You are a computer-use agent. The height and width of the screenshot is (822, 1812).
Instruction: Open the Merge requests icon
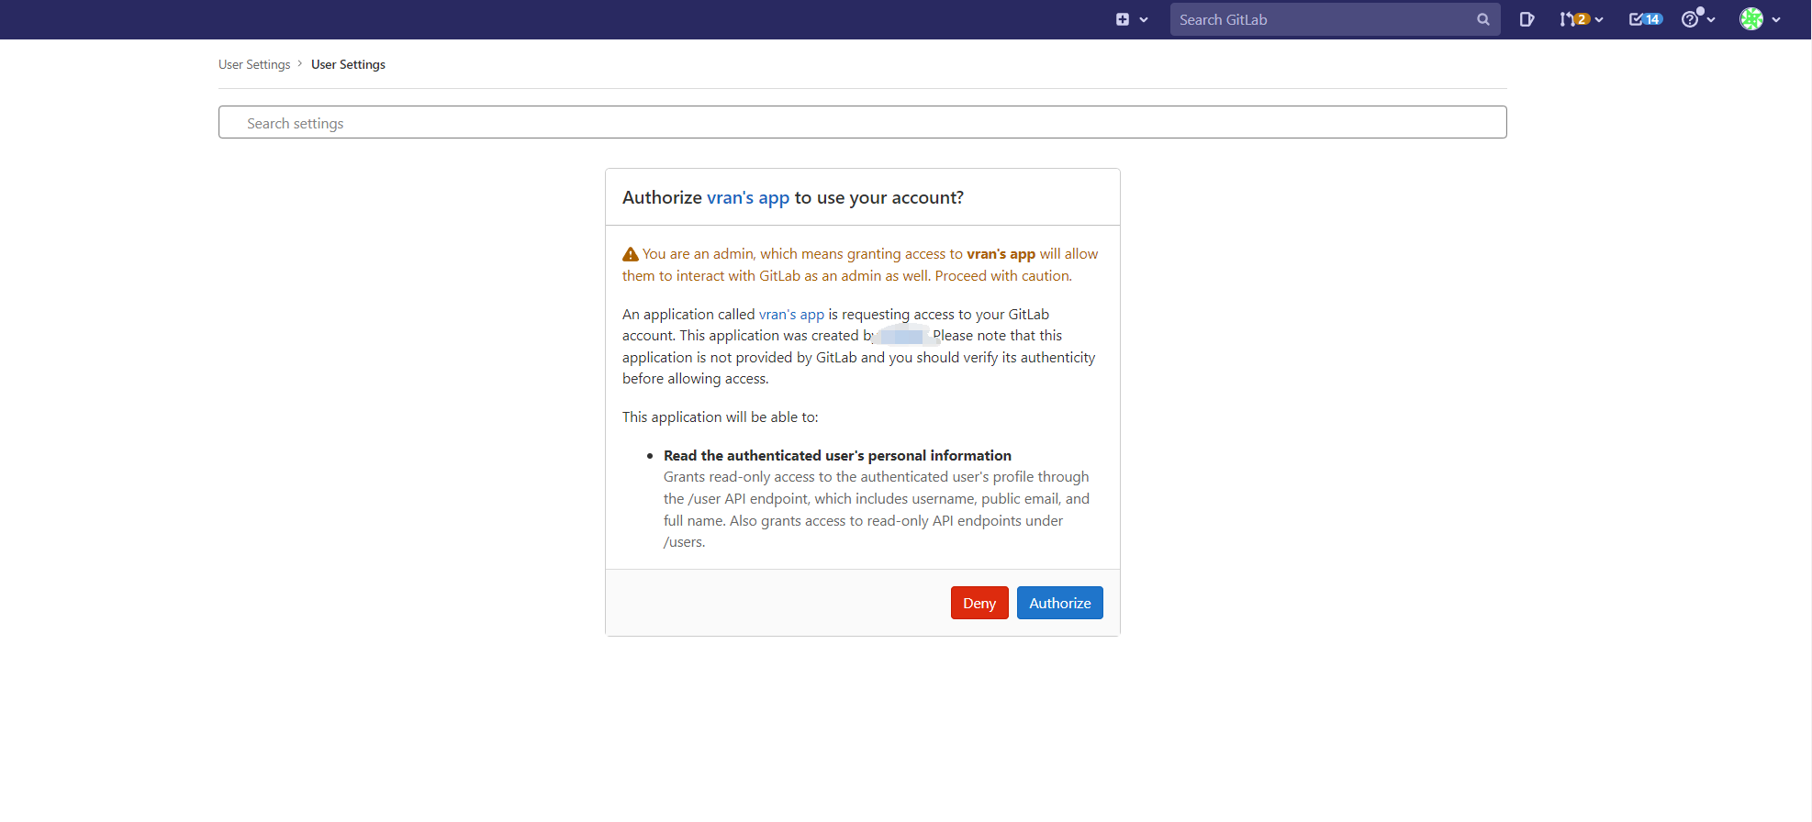[1566, 19]
